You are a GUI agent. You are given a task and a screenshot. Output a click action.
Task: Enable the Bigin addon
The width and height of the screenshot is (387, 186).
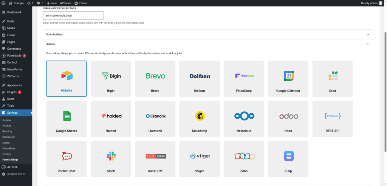pos(111,78)
